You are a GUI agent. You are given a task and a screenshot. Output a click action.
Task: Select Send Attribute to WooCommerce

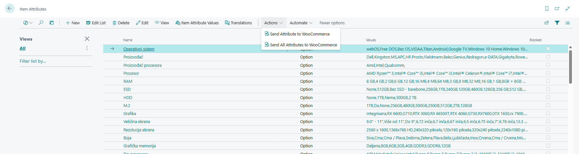300,34
